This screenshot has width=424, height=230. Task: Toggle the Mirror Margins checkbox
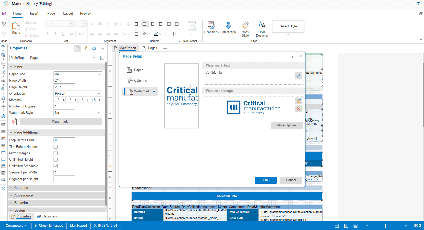point(56,153)
